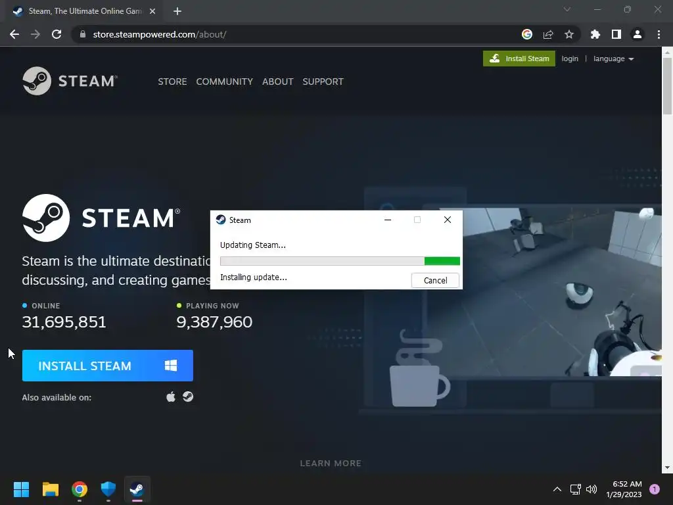Screen dimensions: 673x505
Task: Click the playing now count 9,387,960
Action: [214, 322]
